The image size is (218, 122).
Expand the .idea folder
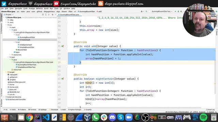(6, 20)
